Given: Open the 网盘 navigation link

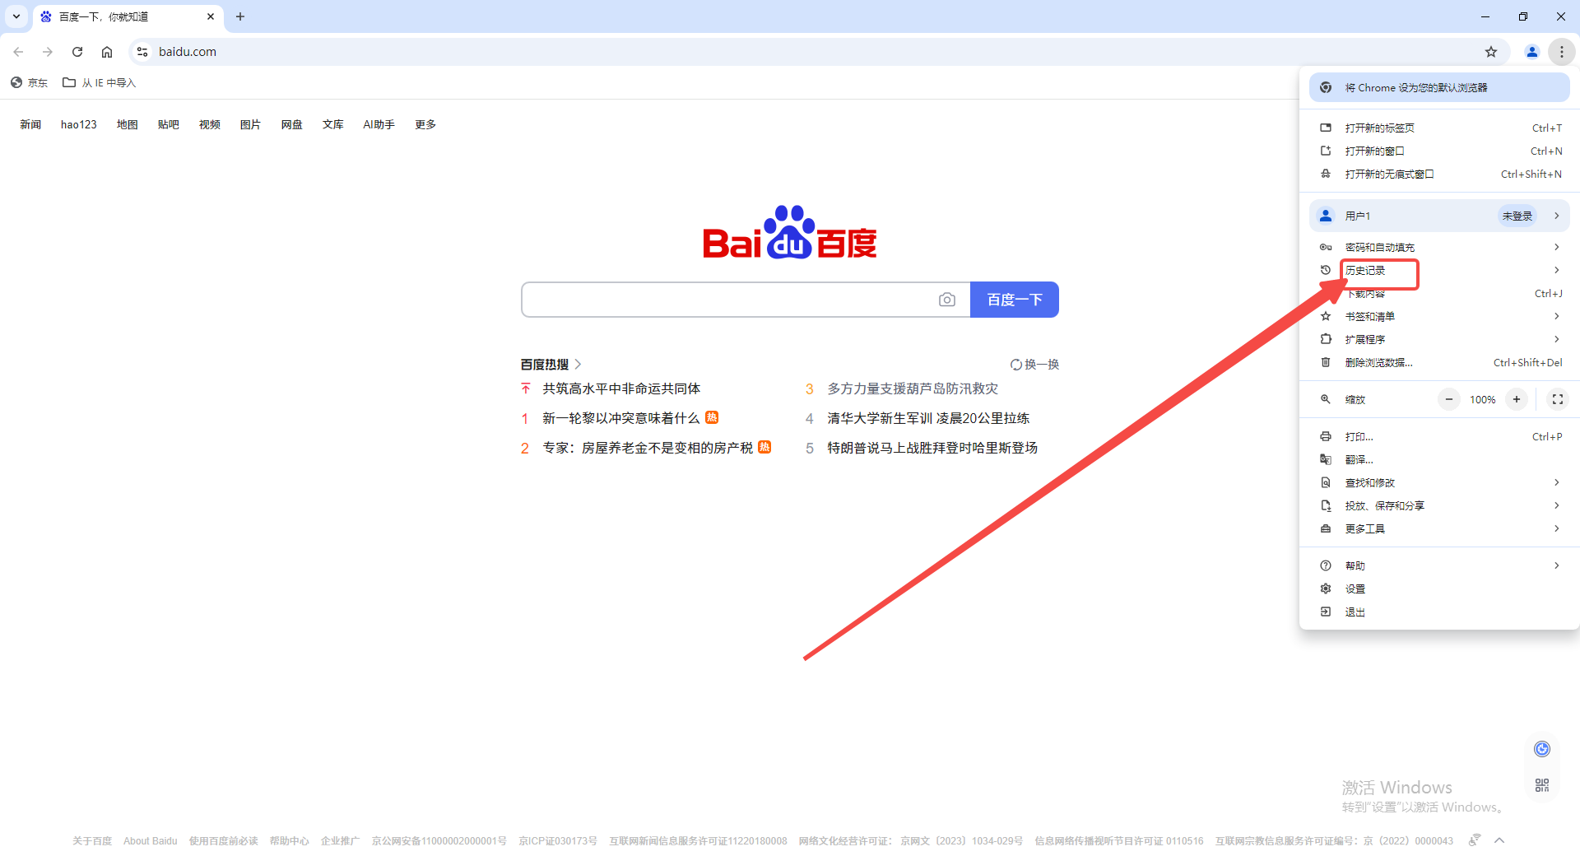Looking at the screenshot, I should (292, 124).
